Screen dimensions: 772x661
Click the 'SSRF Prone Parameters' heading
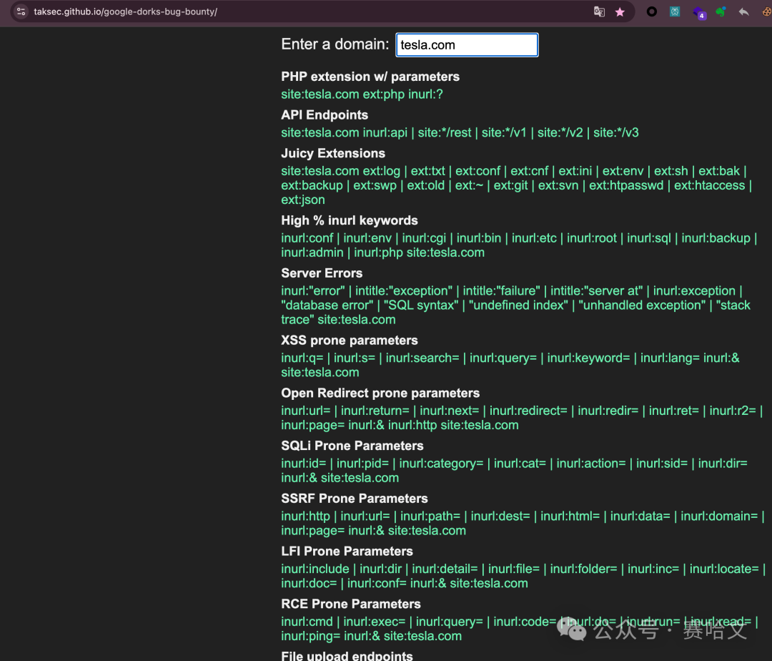[x=355, y=499]
